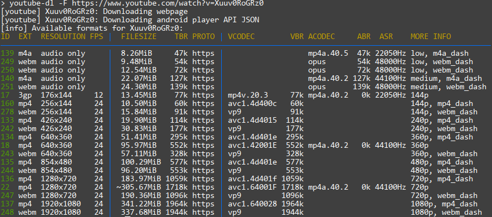
Task: Click the text '1080p, mp4_dash'
Action: pos(444,204)
